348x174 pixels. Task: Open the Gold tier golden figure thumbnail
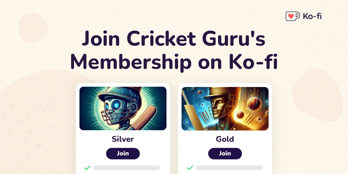[x=225, y=108]
